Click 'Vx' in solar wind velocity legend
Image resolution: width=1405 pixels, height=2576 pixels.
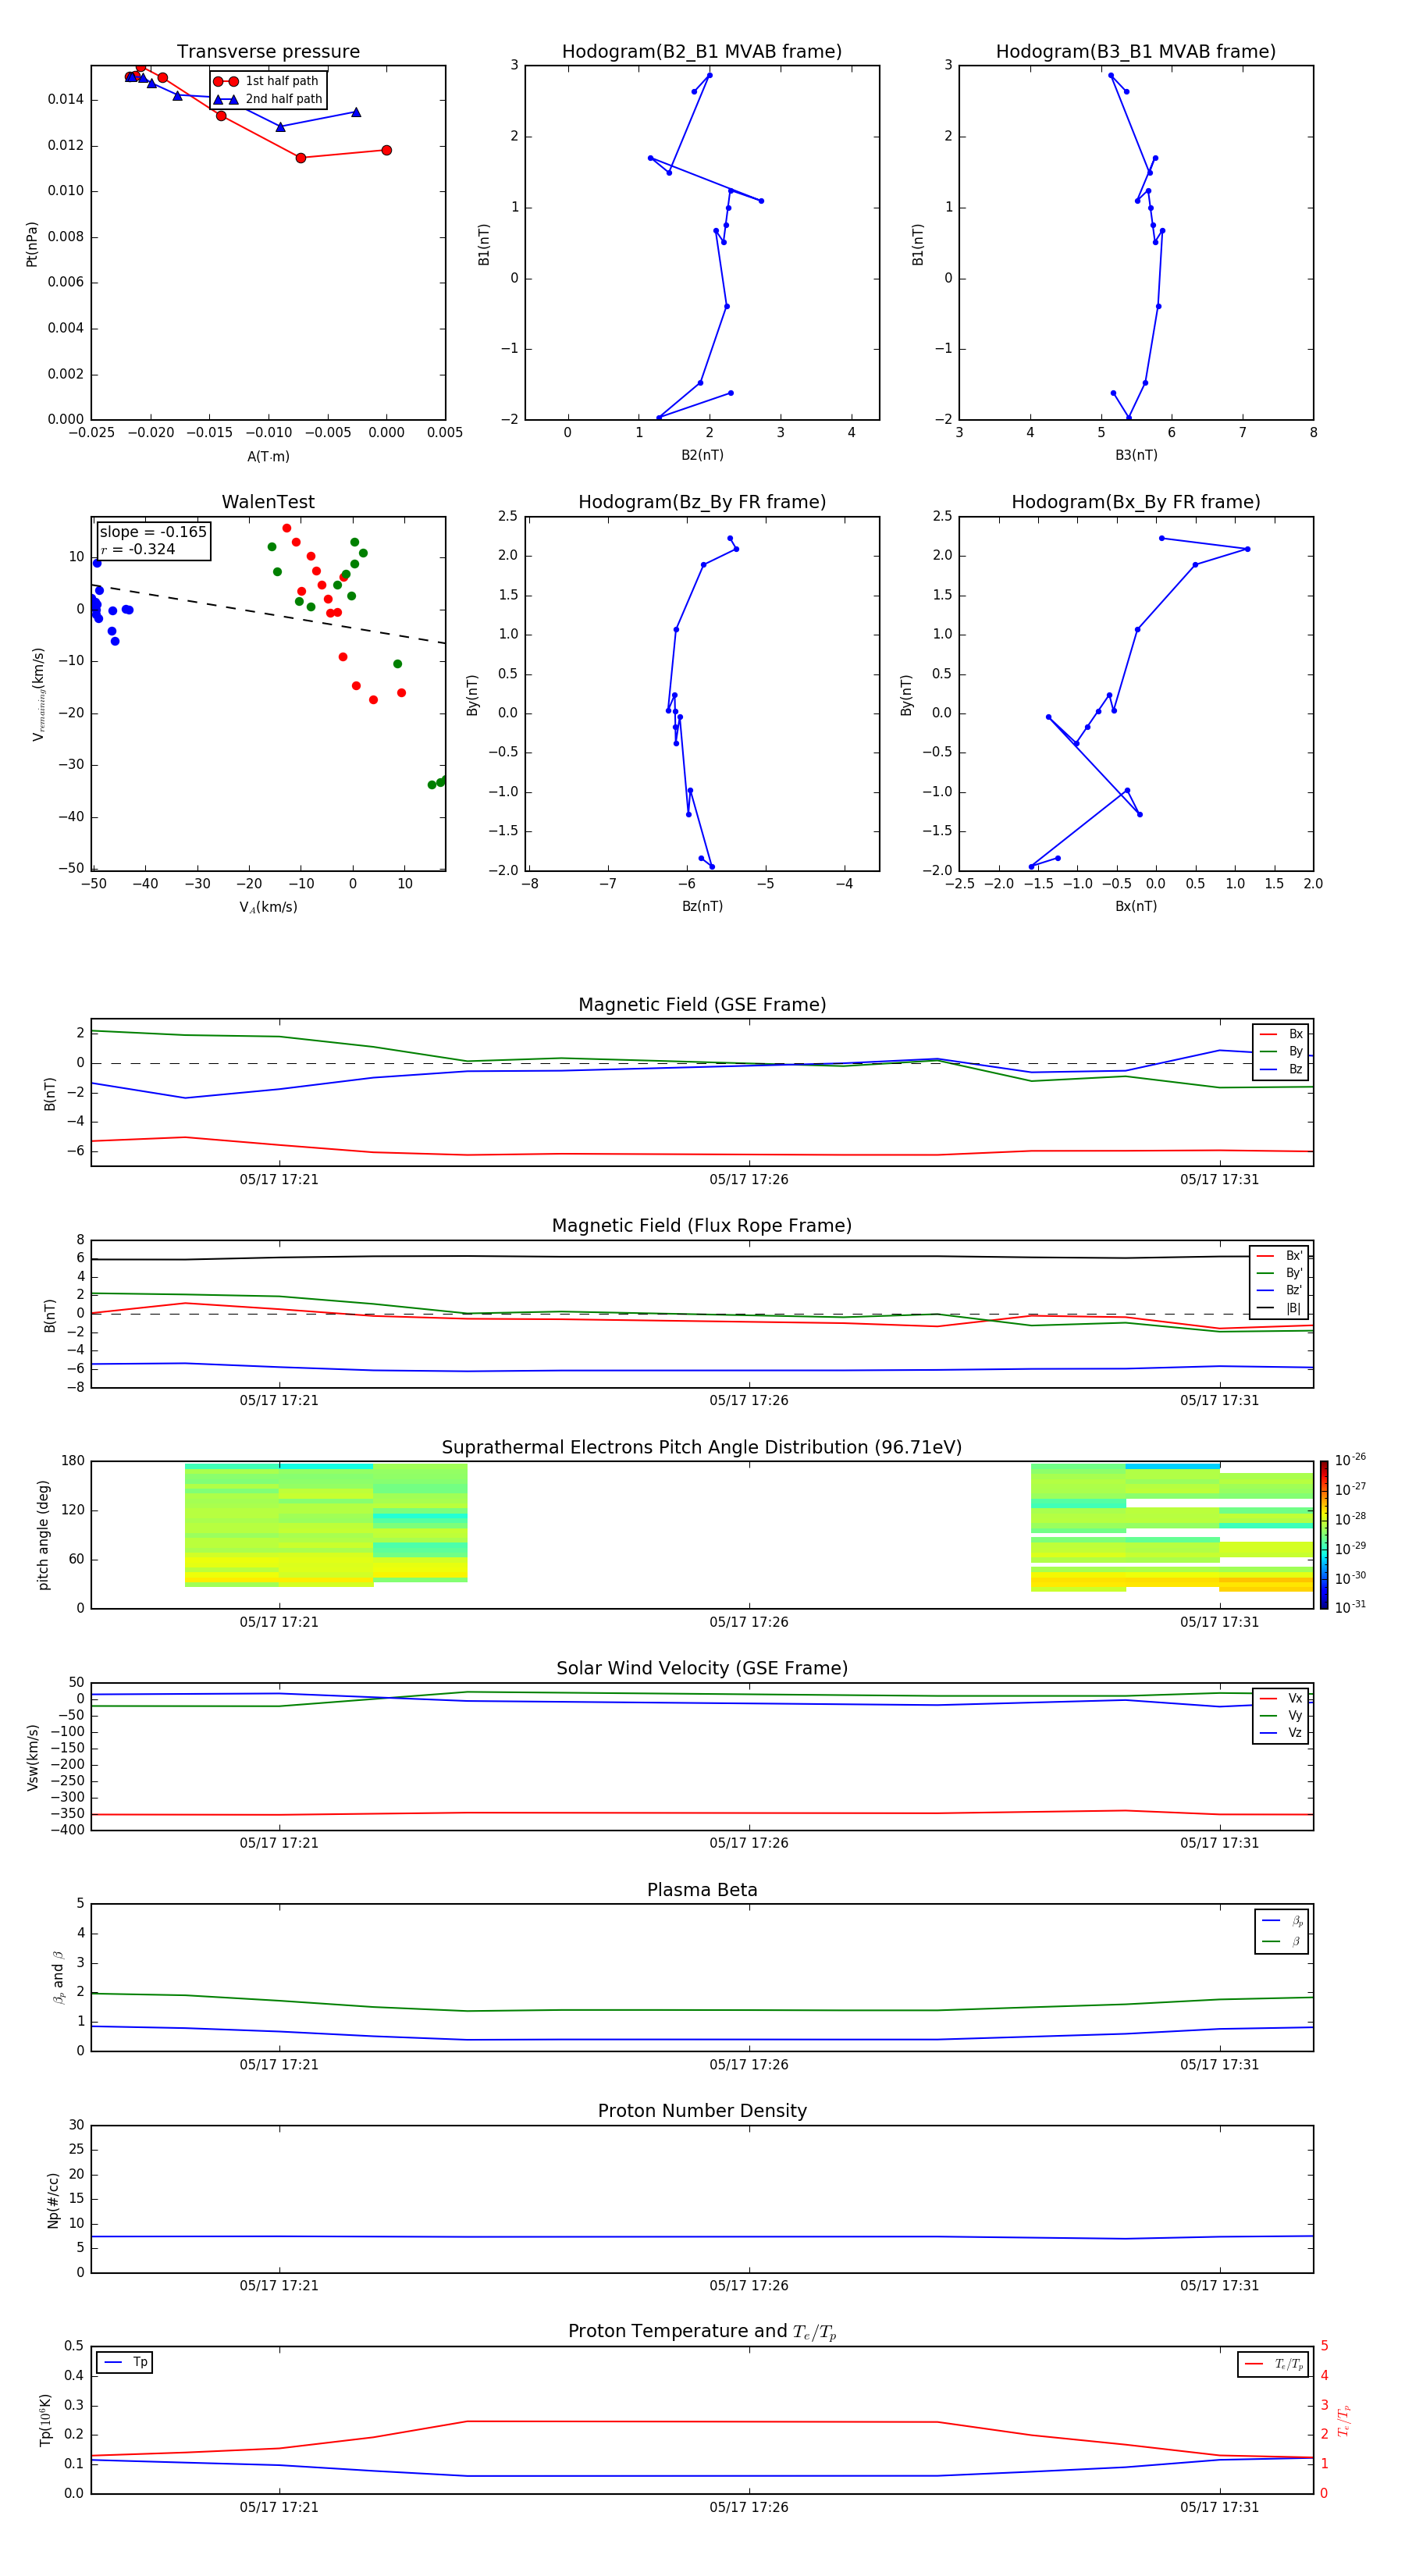[1282, 1698]
